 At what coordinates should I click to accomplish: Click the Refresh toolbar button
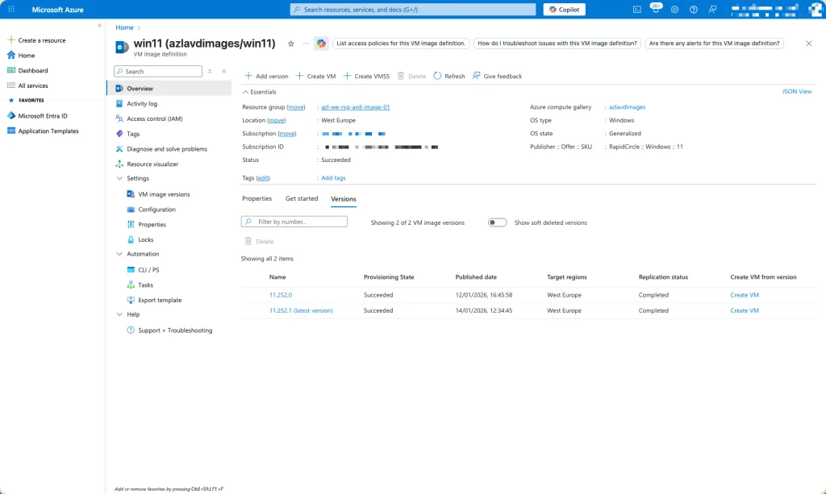coord(448,76)
